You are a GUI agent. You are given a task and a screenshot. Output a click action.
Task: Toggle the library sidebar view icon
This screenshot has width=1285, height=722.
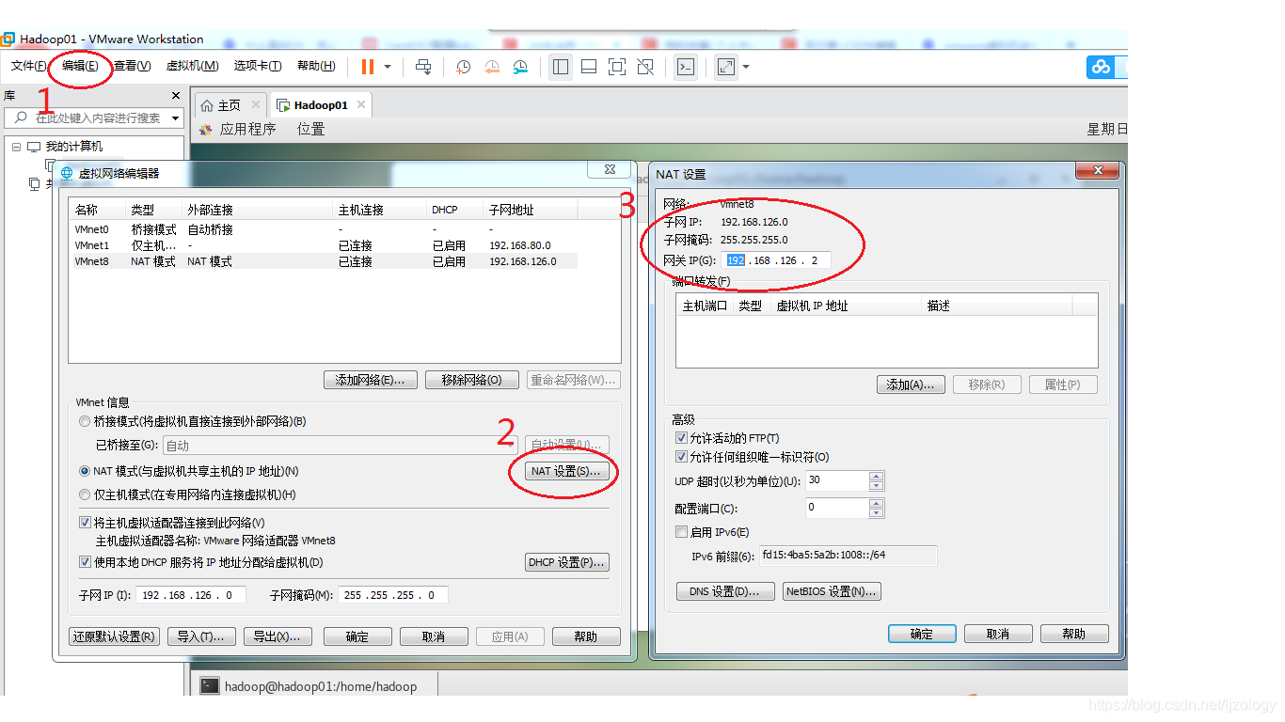coord(561,67)
